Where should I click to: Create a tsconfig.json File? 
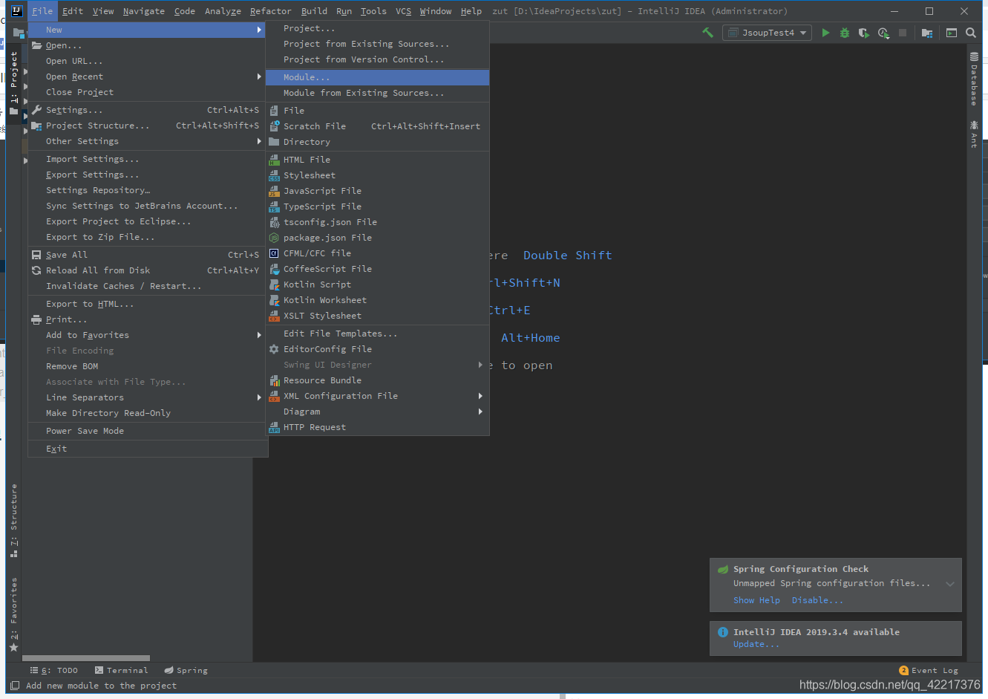378,222
